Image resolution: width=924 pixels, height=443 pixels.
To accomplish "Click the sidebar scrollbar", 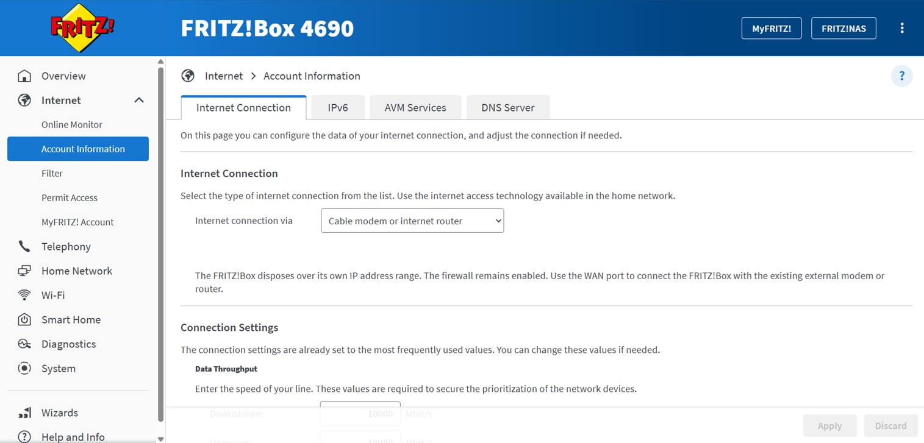I will (160, 244).
